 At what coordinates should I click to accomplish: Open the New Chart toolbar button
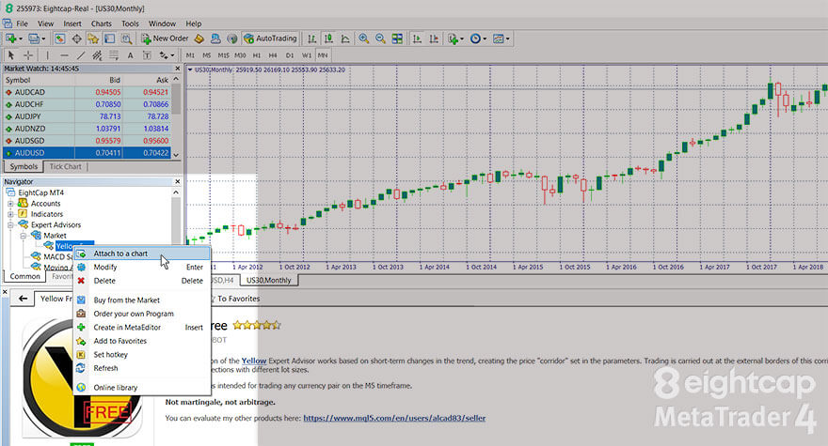coord(10,38)
